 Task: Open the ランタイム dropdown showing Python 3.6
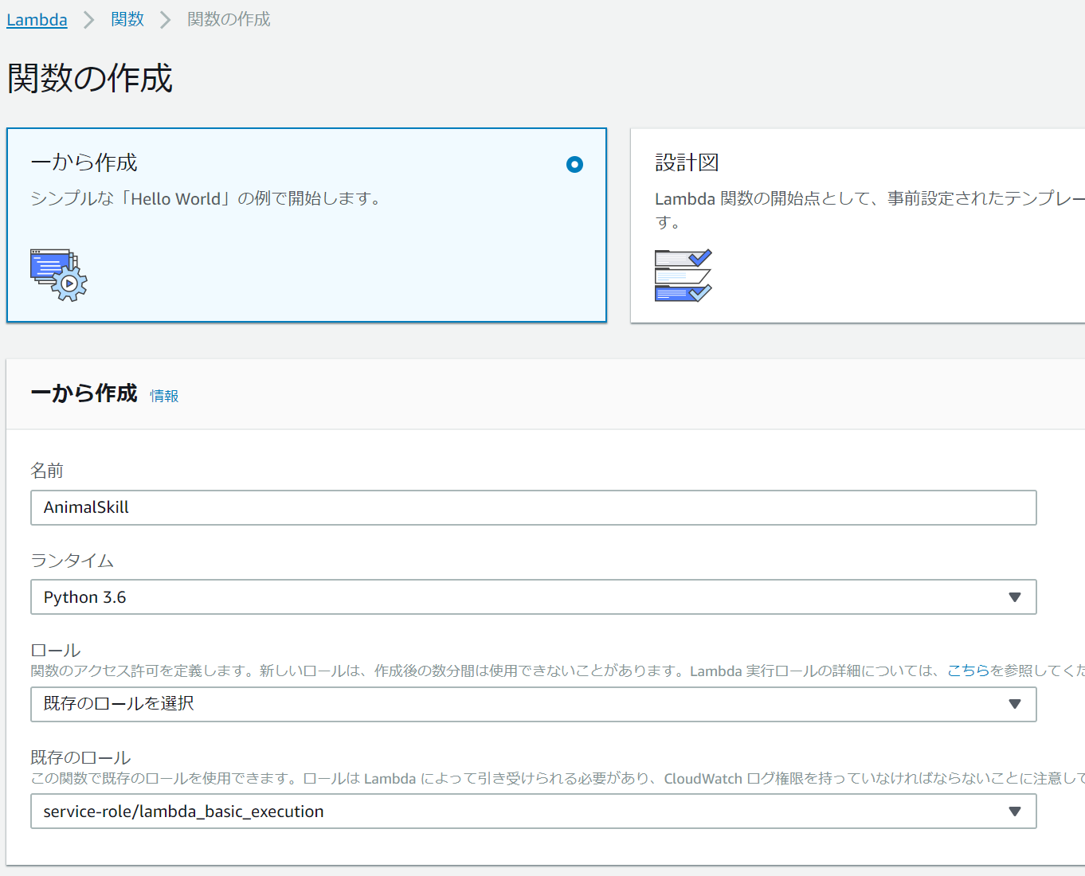533,597
